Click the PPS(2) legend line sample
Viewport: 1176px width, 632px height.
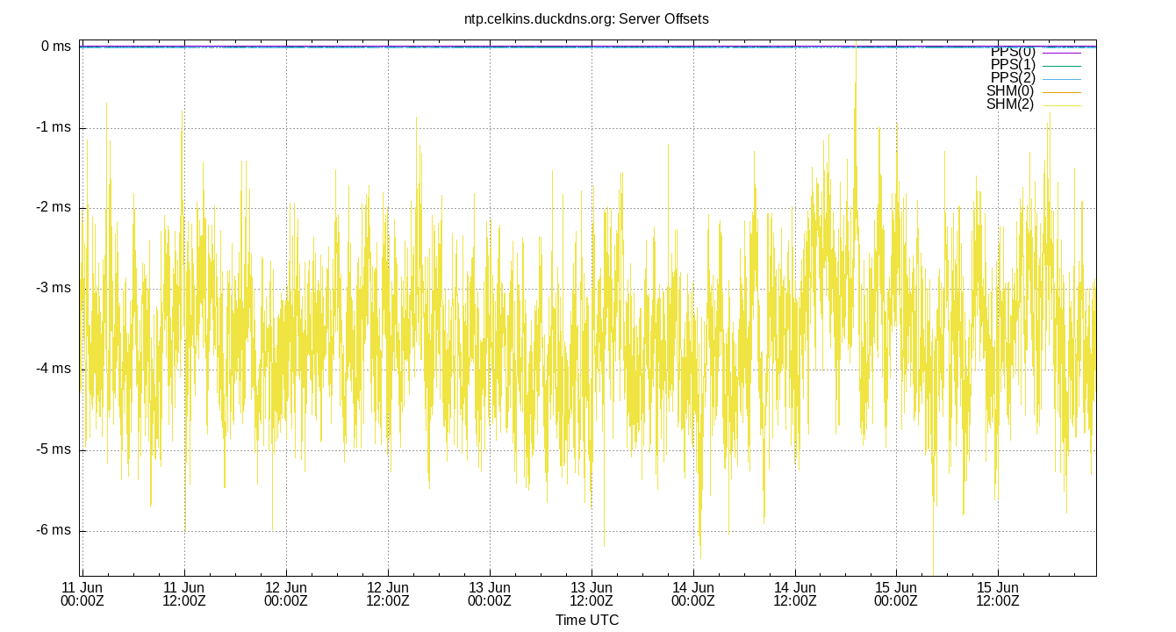(1062, 79)
